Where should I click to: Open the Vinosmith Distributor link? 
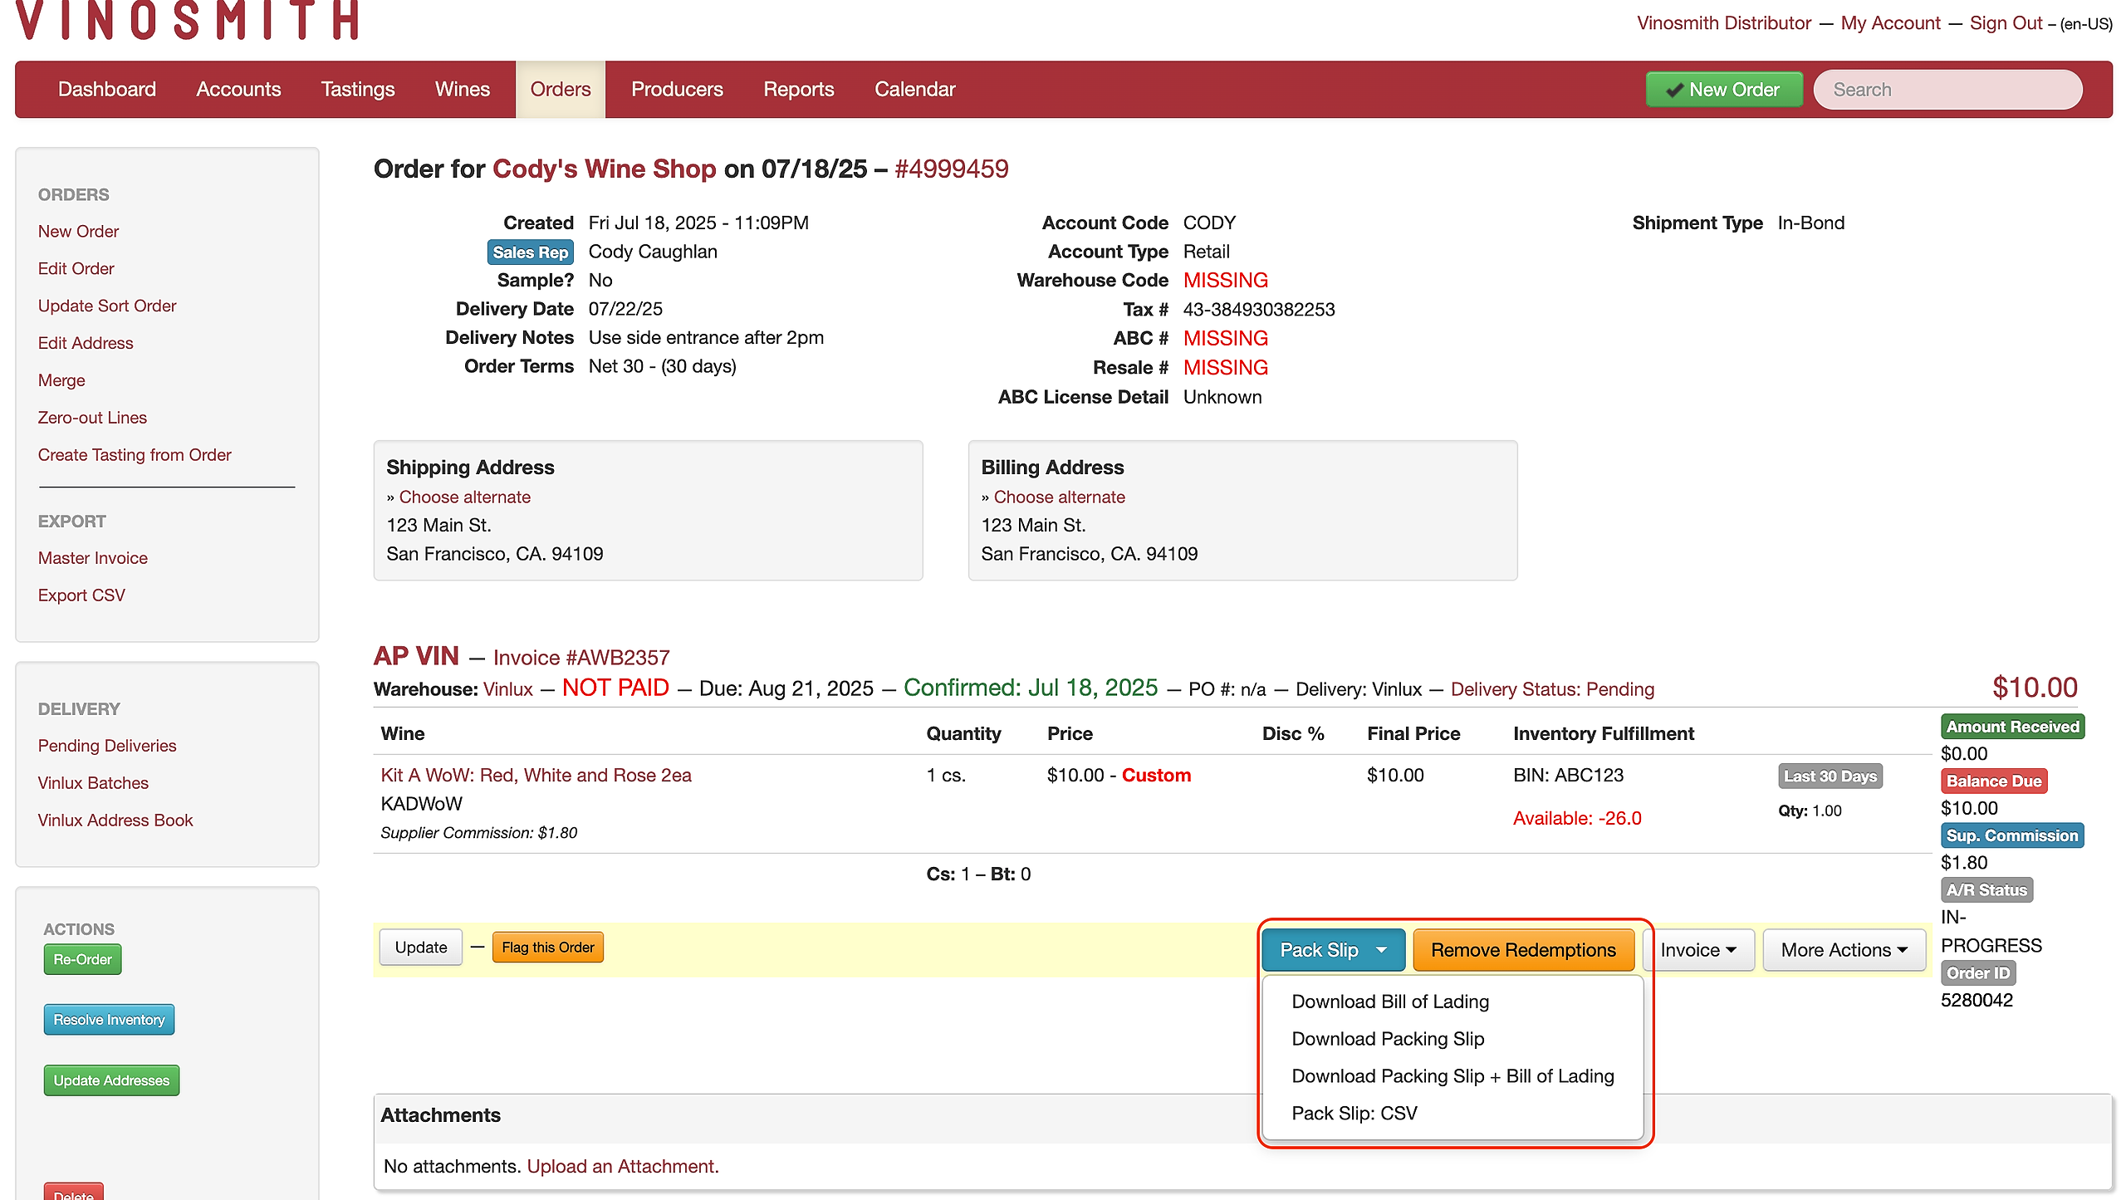point(1724,22)
